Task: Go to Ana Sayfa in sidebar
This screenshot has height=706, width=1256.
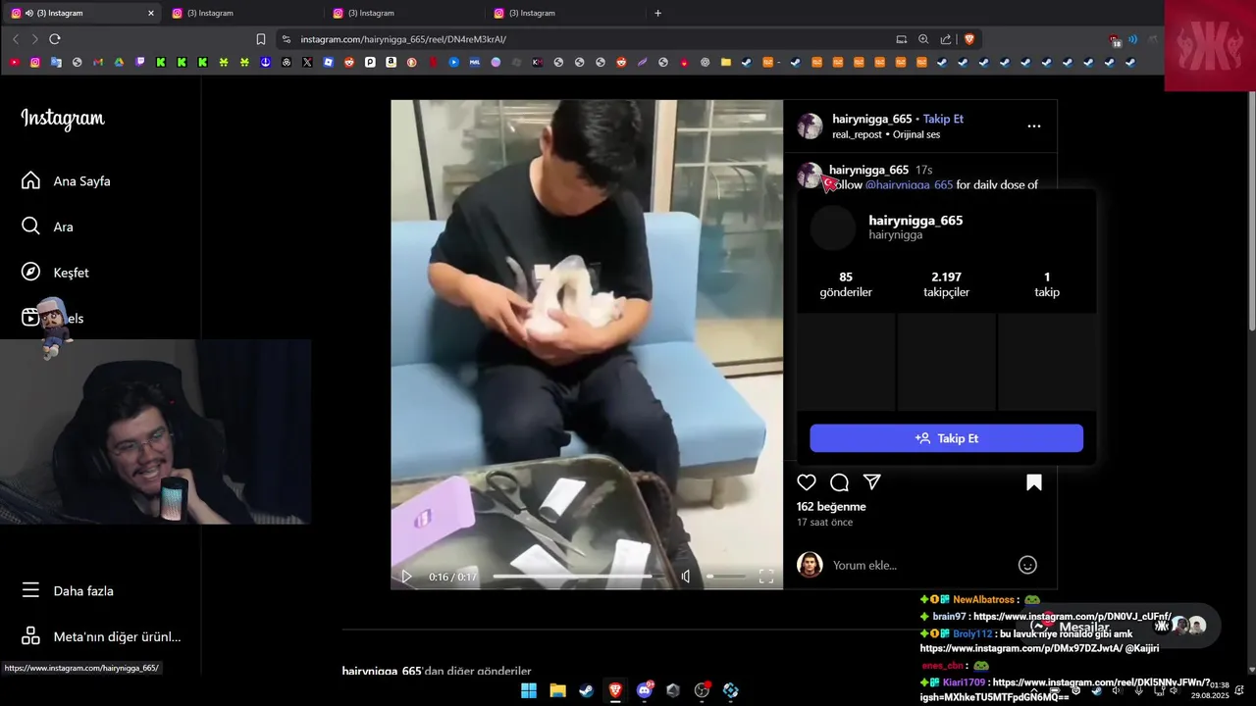Action: pos(66,181)
